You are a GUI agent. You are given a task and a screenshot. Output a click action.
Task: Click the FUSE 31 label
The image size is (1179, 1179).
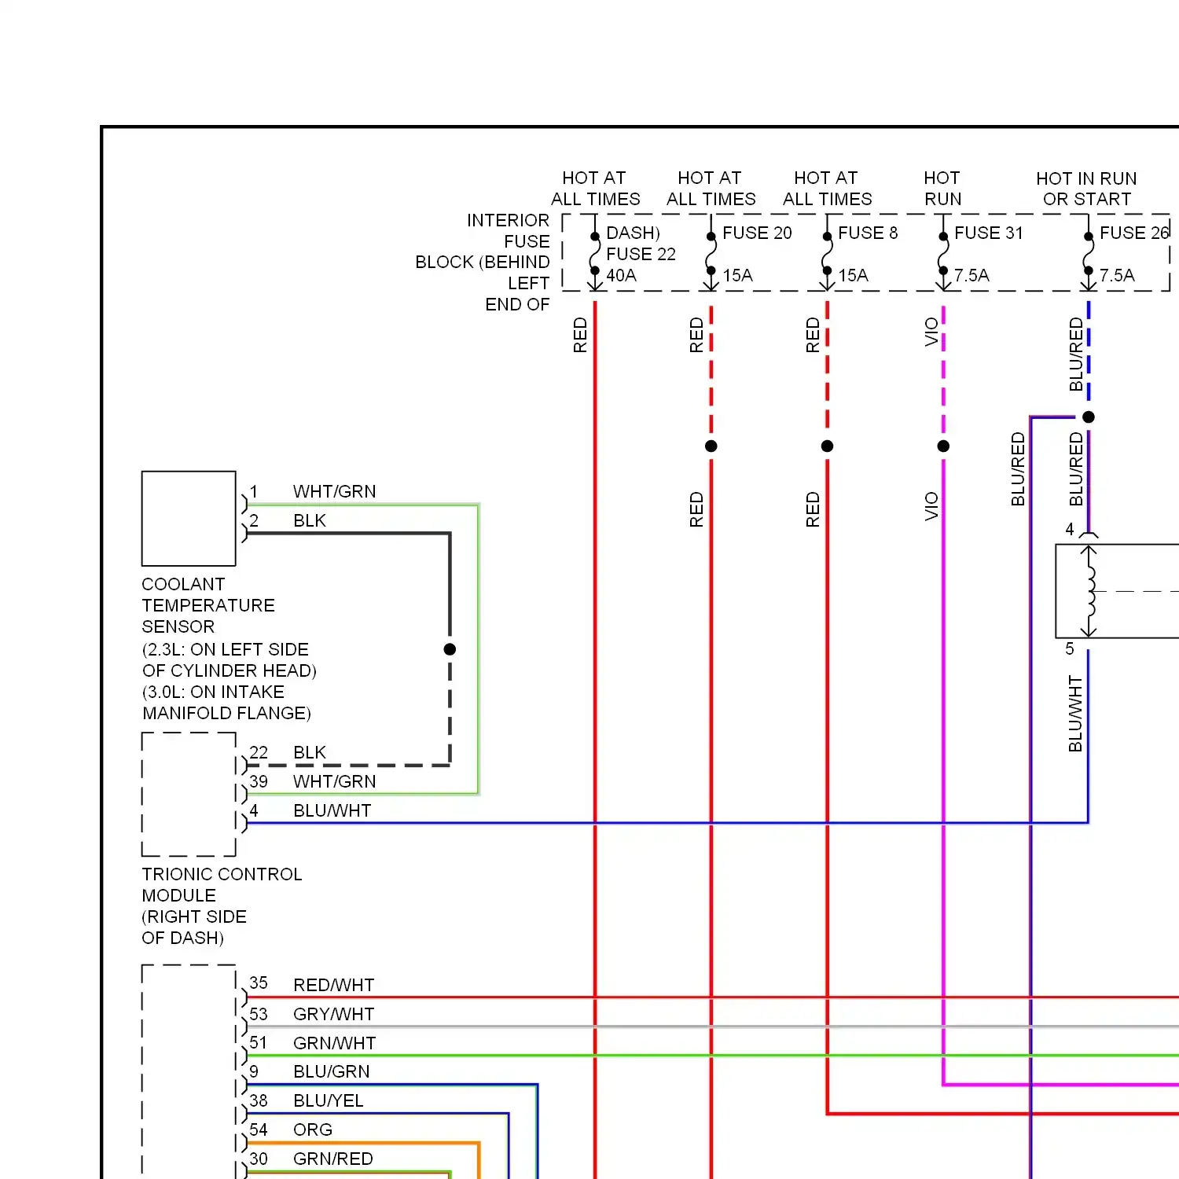(x=989, y=233)
